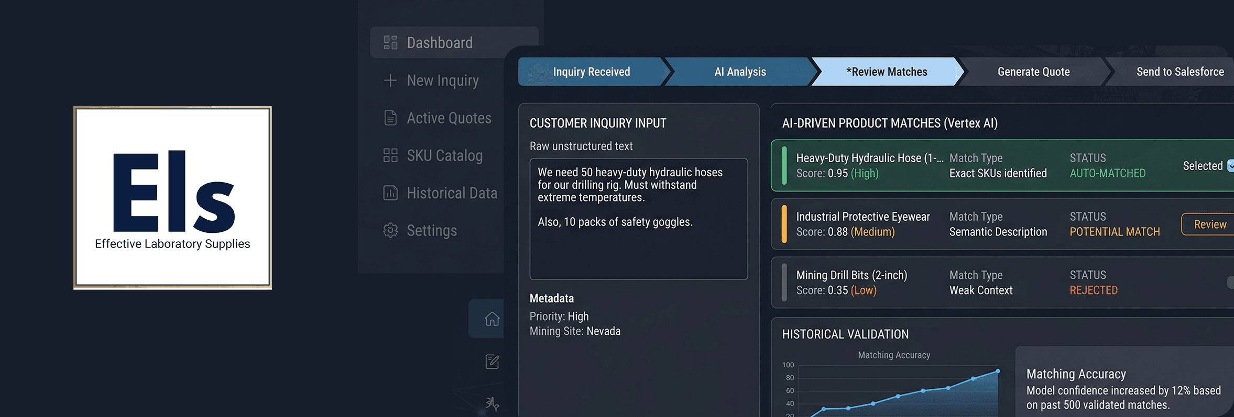
Task: Toggle the checkbox on Mining Drill Bits row
Action: tap(1230, 283)
